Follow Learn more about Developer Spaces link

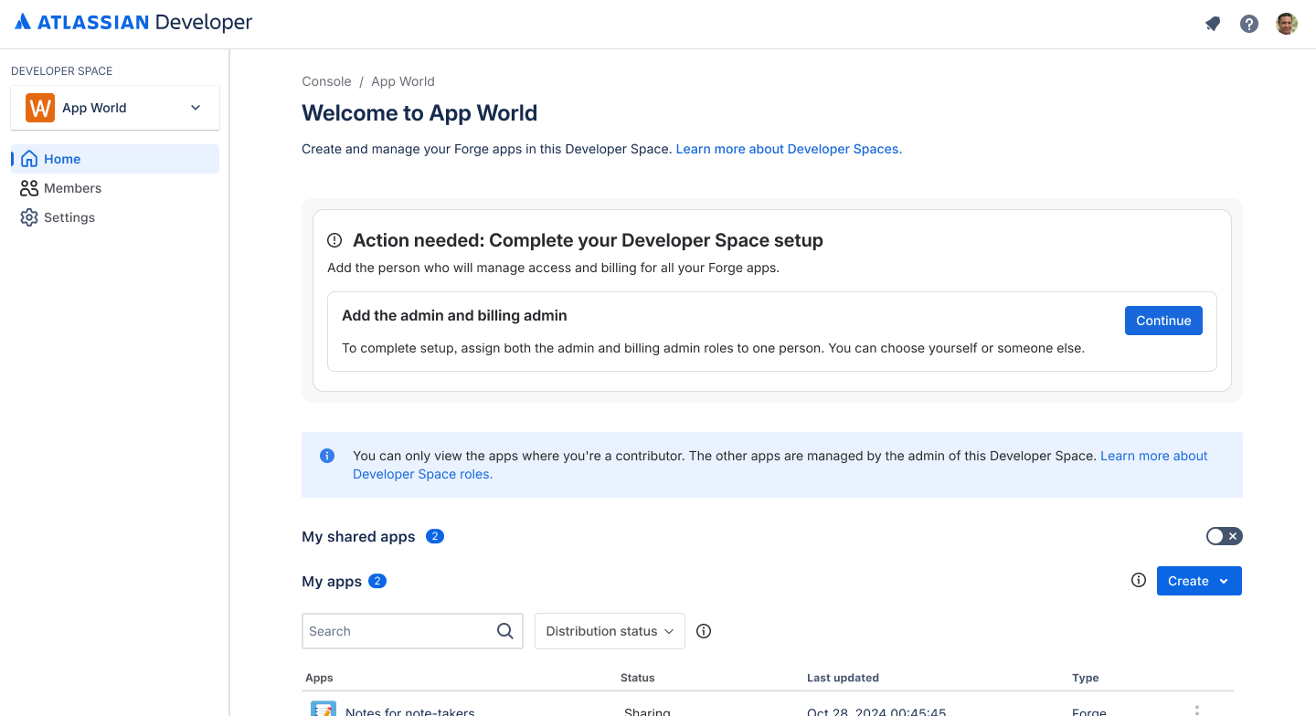788,149
